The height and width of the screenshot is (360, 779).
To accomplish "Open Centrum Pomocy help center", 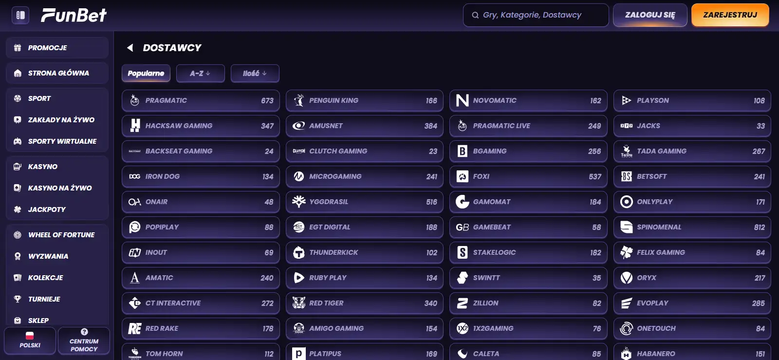I will point(84,341).
